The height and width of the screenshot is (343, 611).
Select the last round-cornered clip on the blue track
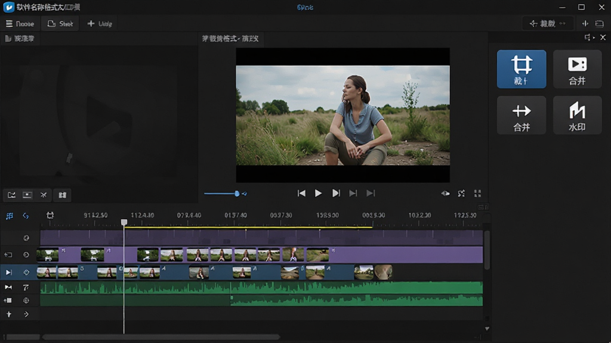[384, 273]
